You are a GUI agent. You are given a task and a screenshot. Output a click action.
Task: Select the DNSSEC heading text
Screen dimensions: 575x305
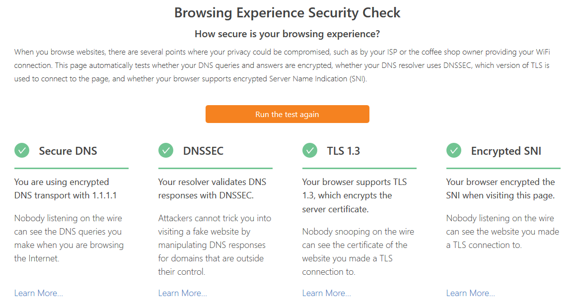(x=203, y=151)
